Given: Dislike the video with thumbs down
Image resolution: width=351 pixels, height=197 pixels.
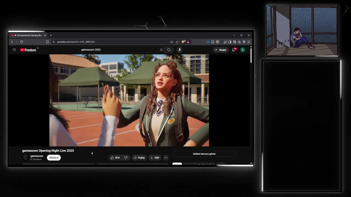Looking at the screenshot, I should (126, 158).
